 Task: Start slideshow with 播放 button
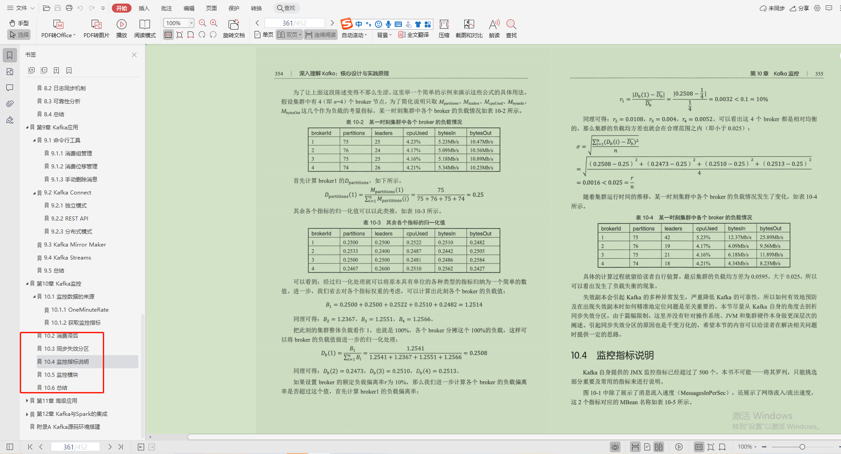122,29
